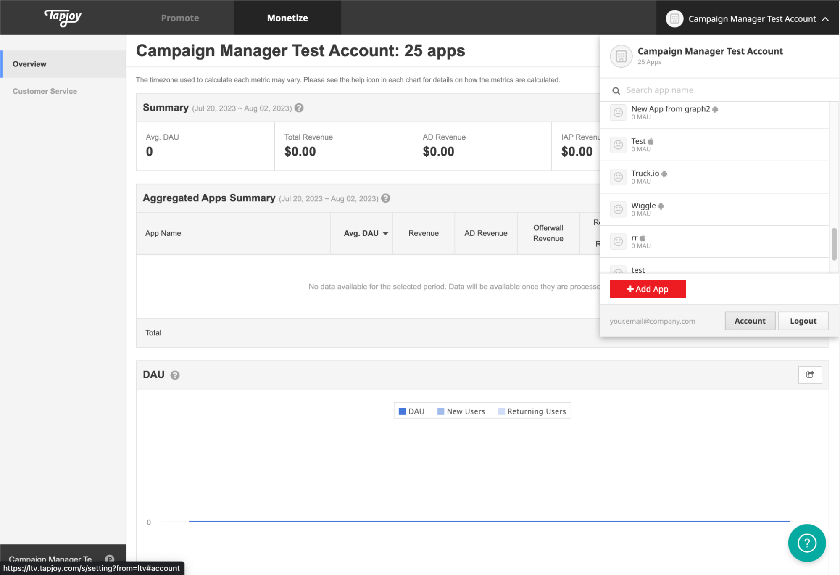Click account building icon in dropdown header

pos(621,56)
